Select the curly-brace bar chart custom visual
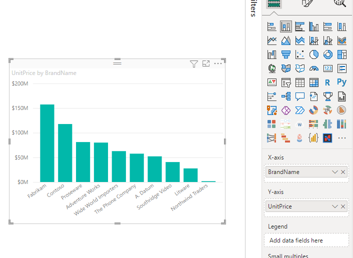This screenshot has width=353, height=258. pos(314,138)
